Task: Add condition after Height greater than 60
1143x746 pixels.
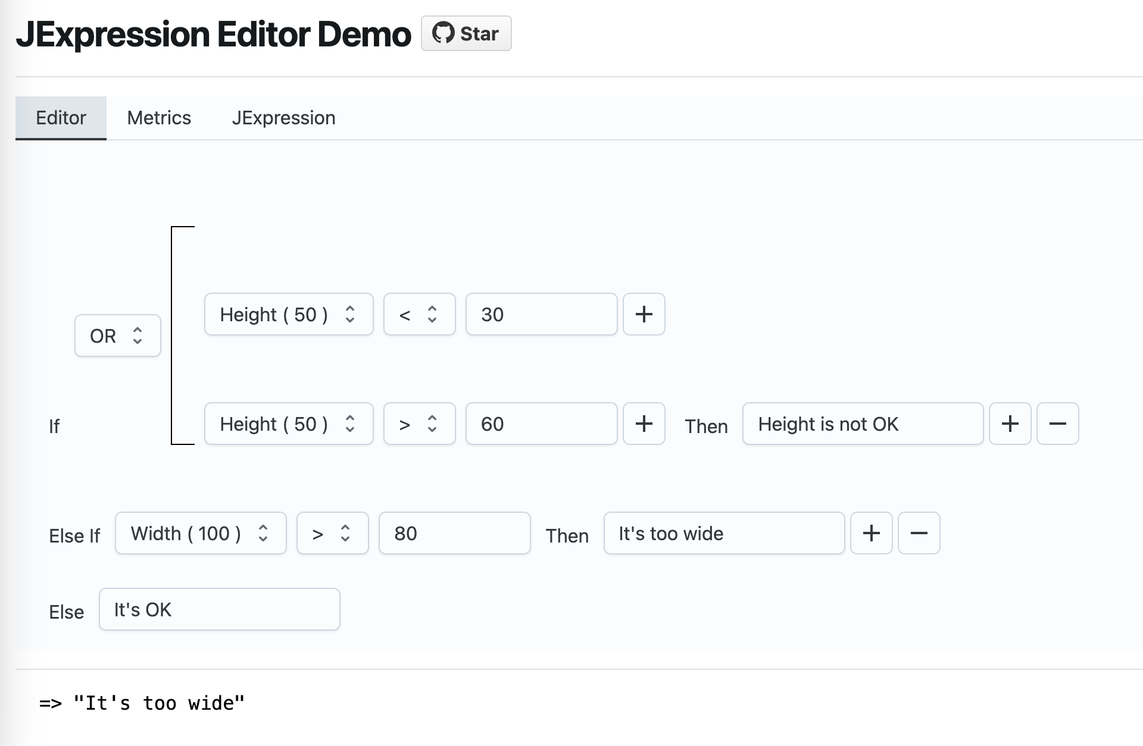Action: point(644,424)
